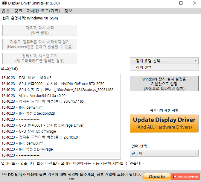This screenshot has height=182, width=201.
Task: Open the 링크 menu
Action: pos(18,11)
